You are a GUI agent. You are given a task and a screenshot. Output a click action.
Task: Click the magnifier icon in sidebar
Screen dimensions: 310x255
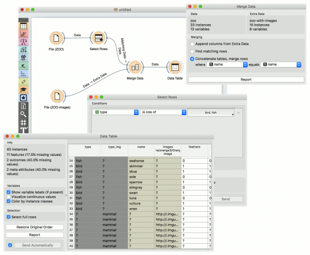coord(24,114)
